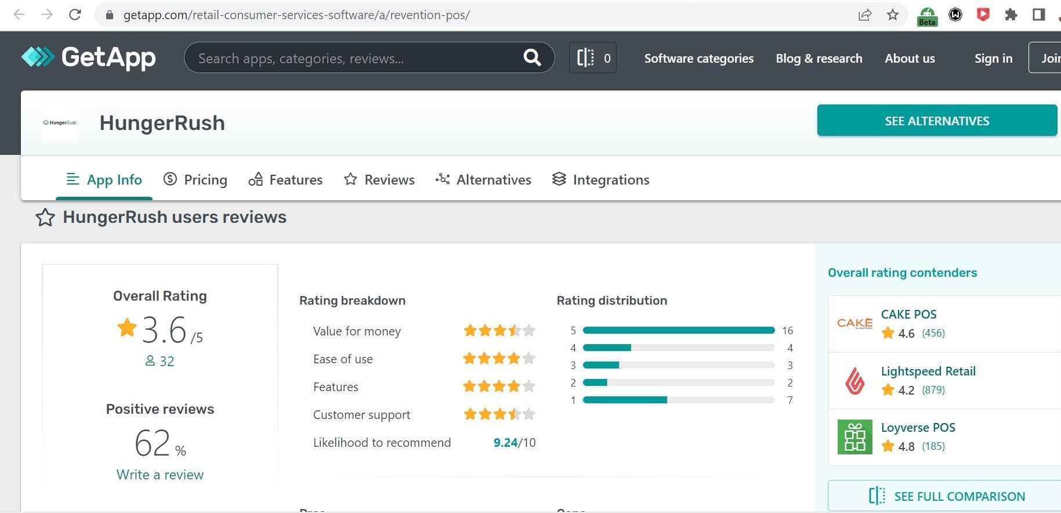Click the search magnifier icon

coord(532,57)
